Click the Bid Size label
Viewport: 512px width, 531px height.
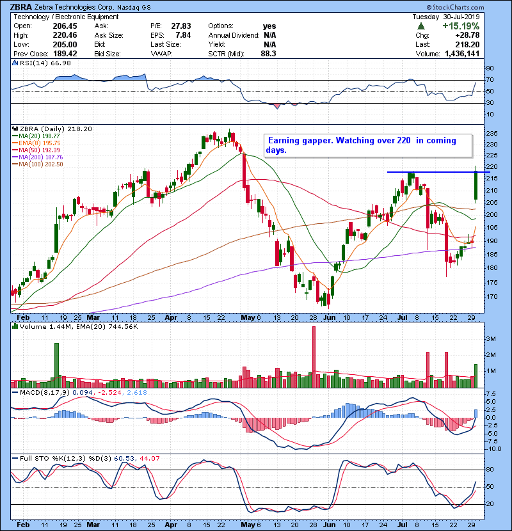[108, 54]
